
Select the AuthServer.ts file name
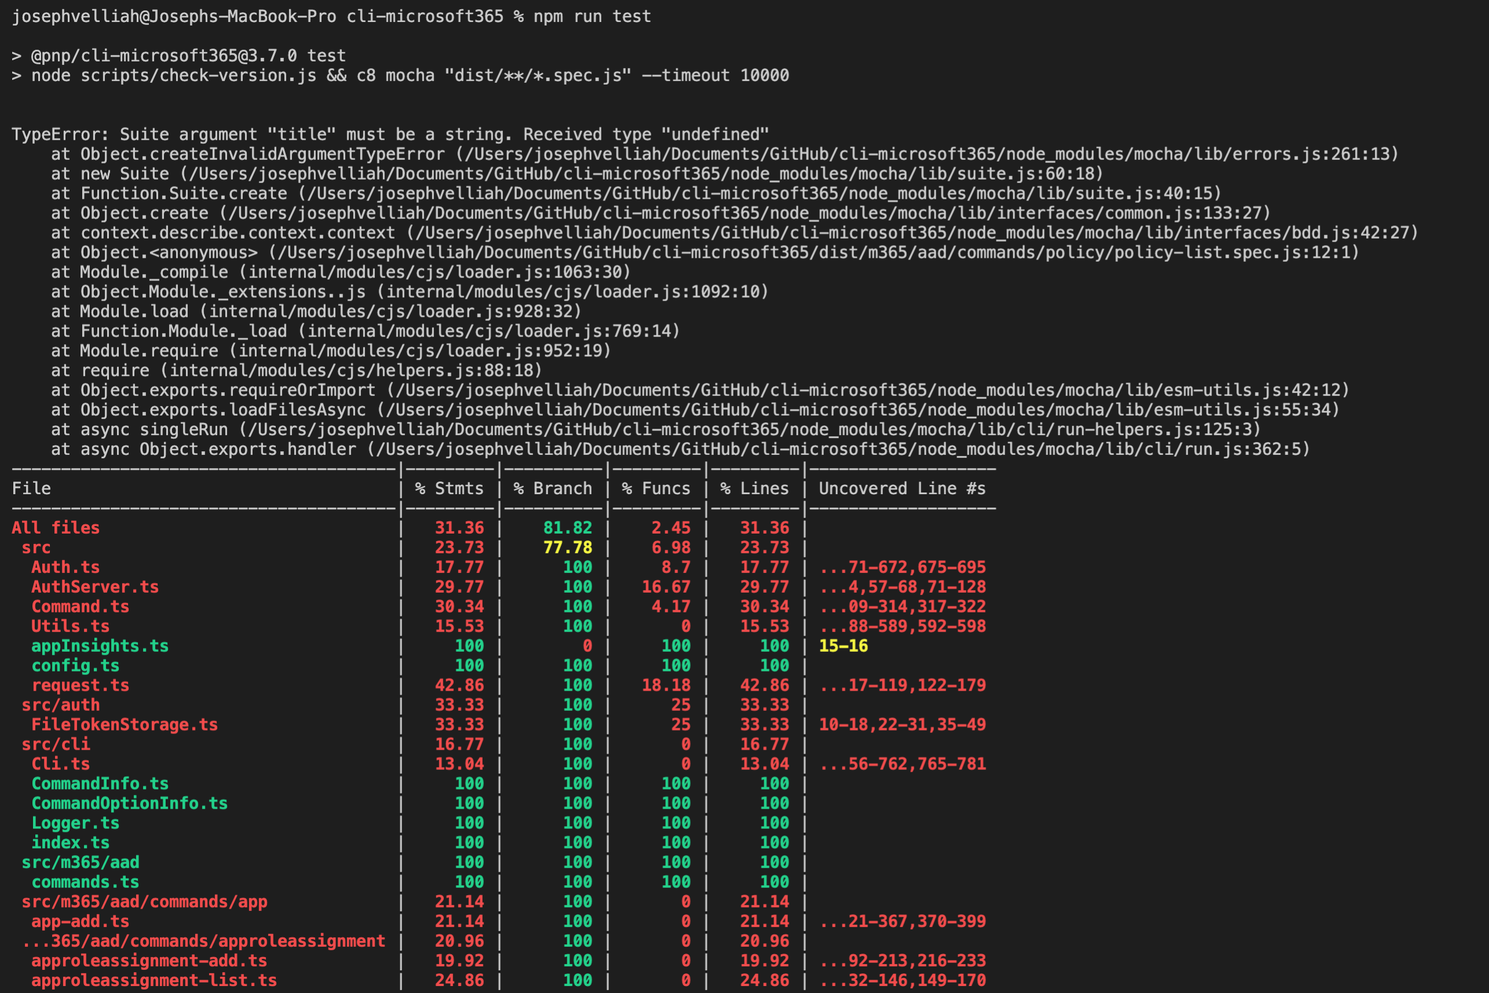(95, 586)
